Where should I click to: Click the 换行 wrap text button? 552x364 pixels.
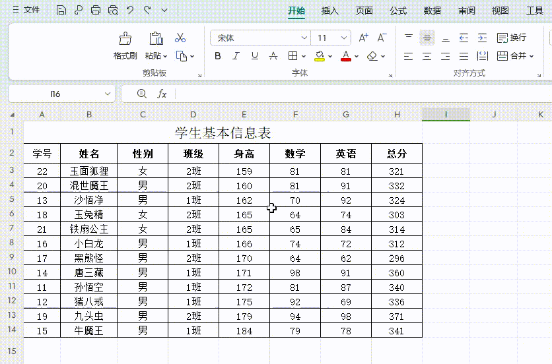(x=512, y=38)
